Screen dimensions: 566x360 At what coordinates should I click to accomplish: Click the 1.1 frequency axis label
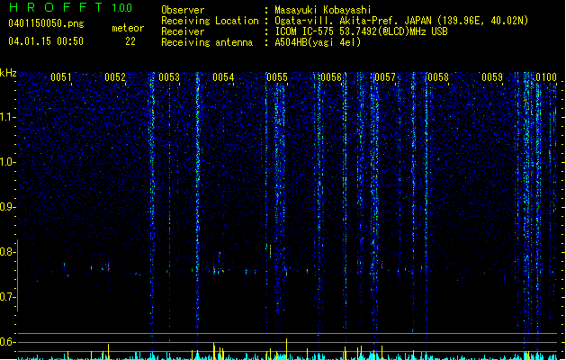pyautogui.click(x=8, y=117)
